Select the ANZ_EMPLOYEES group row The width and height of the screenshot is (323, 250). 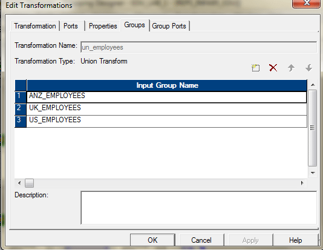pos(167,97)
